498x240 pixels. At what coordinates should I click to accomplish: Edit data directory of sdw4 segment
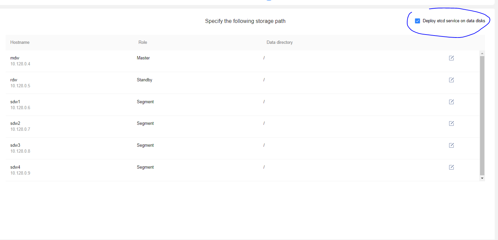451,167
